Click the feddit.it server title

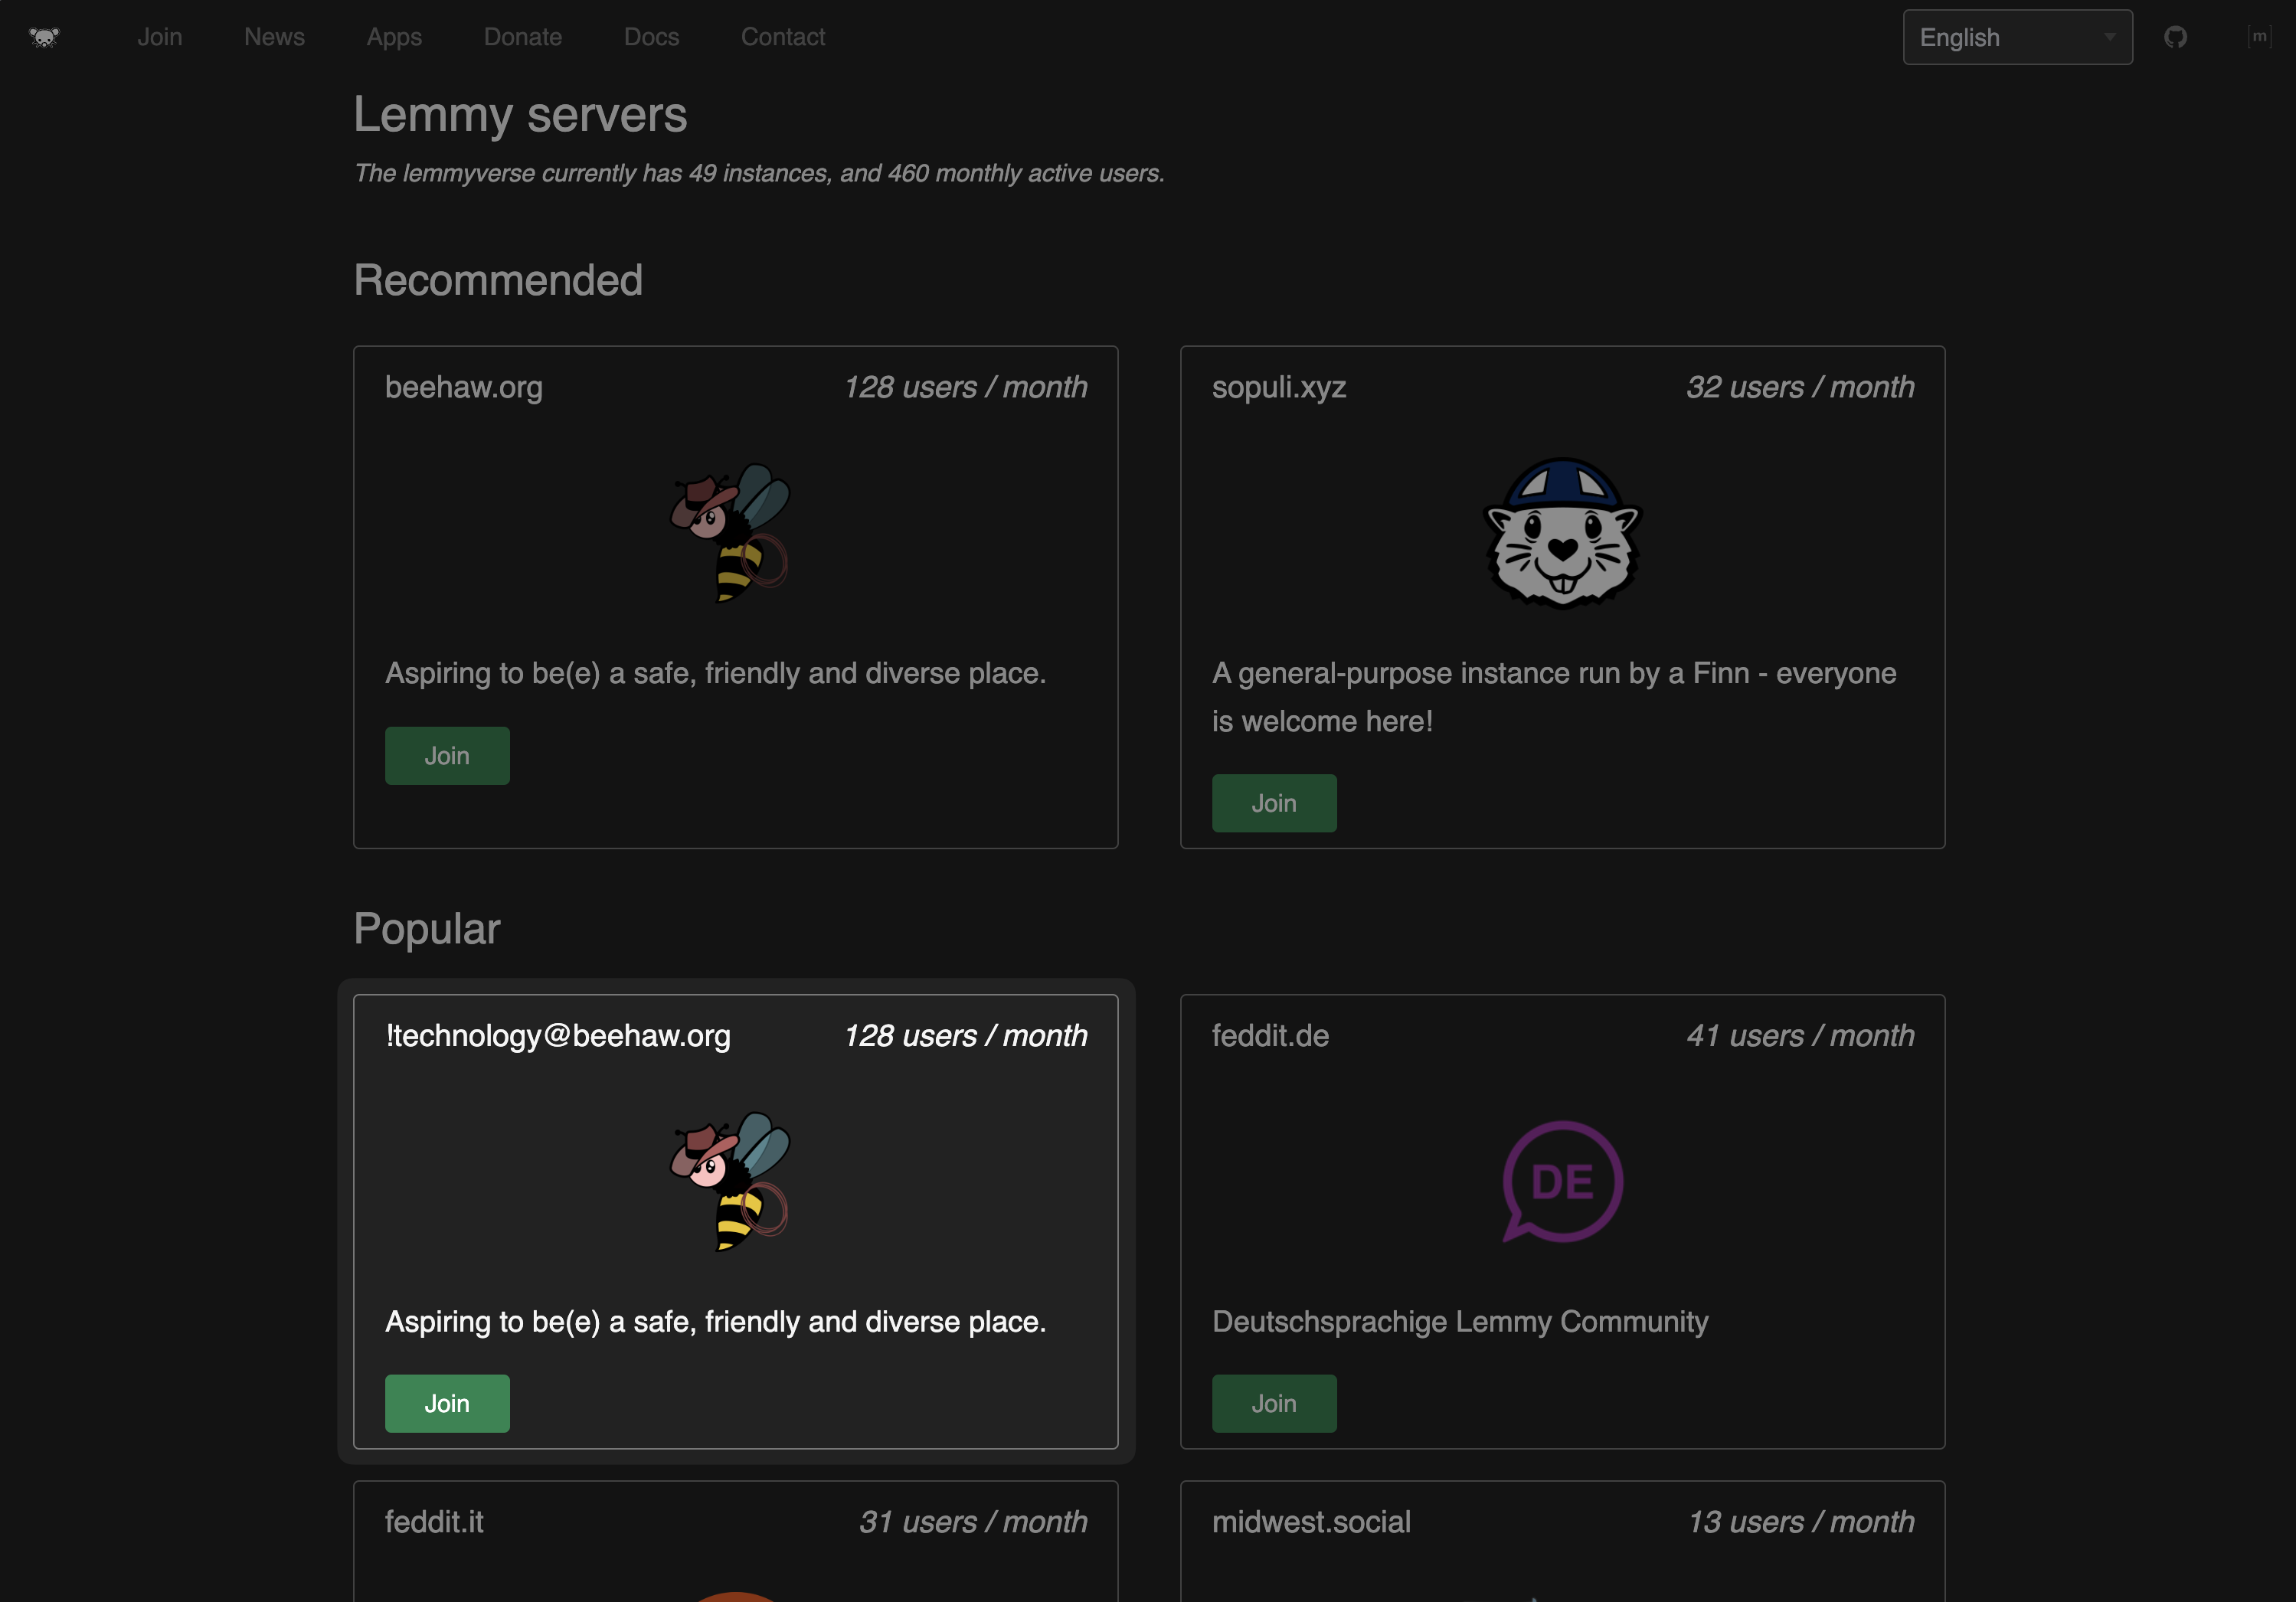434,1521
